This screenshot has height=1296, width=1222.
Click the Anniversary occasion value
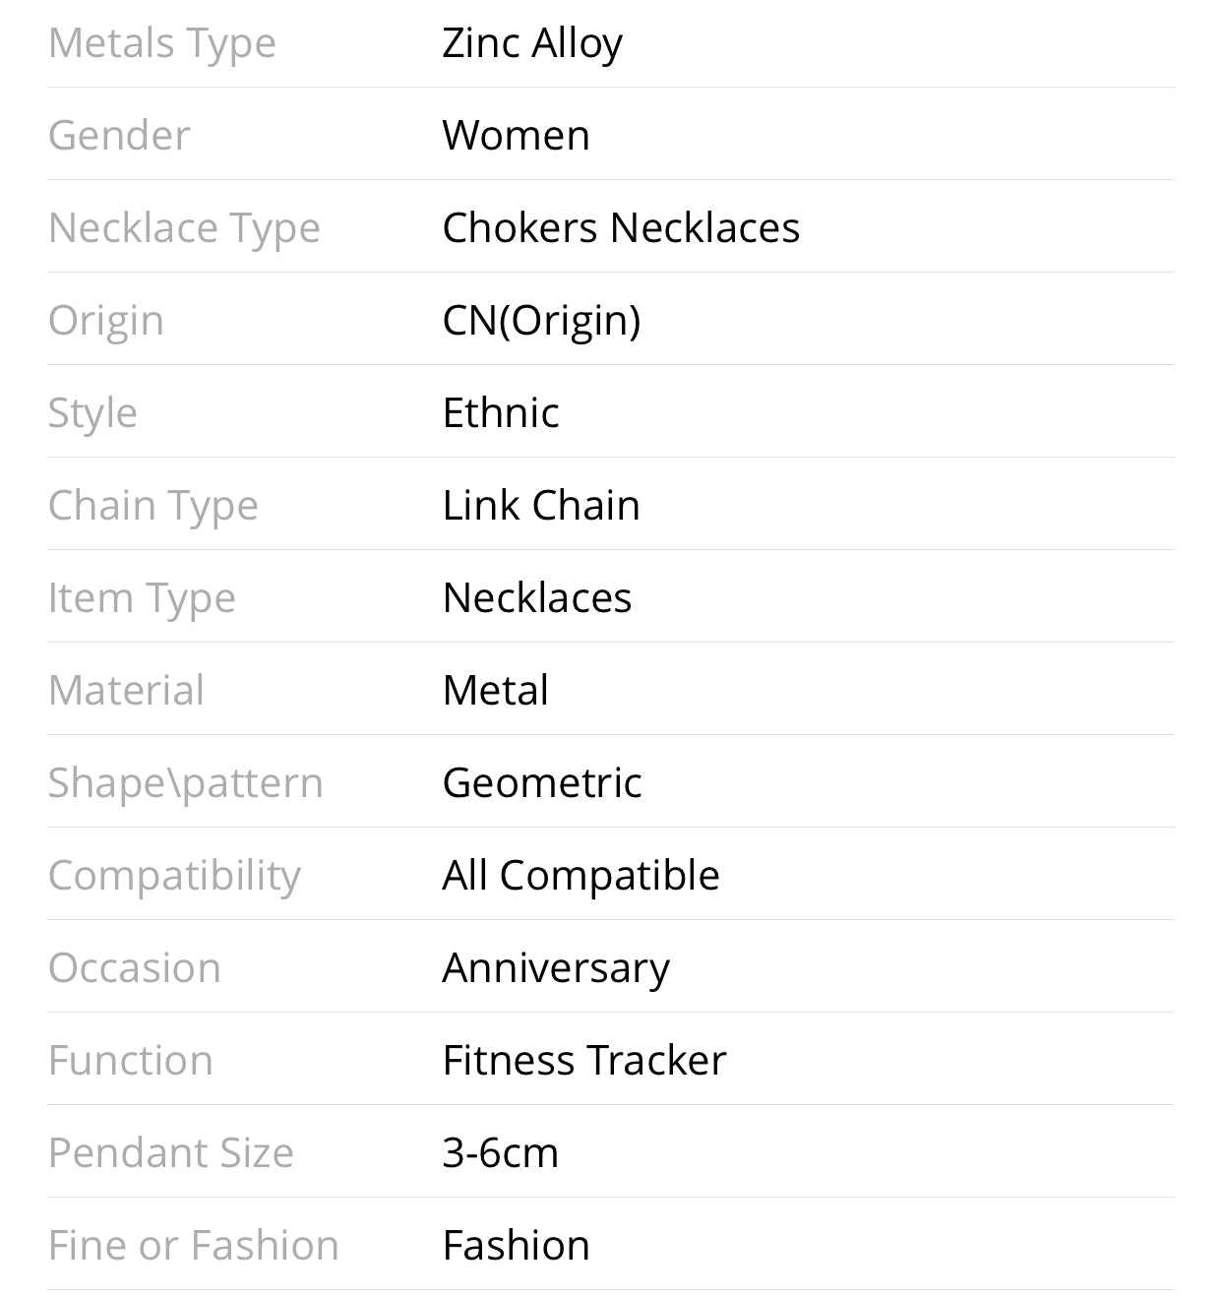coord(556,968)
